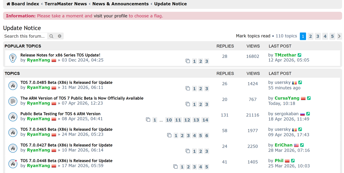Click topic status icon for Release Notes topic
The height and width of the screenshot is (173, 344).
coord(13,58)
